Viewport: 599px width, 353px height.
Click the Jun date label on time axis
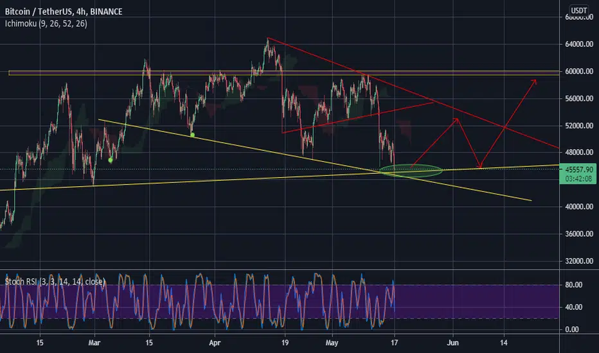pos(452,343)
